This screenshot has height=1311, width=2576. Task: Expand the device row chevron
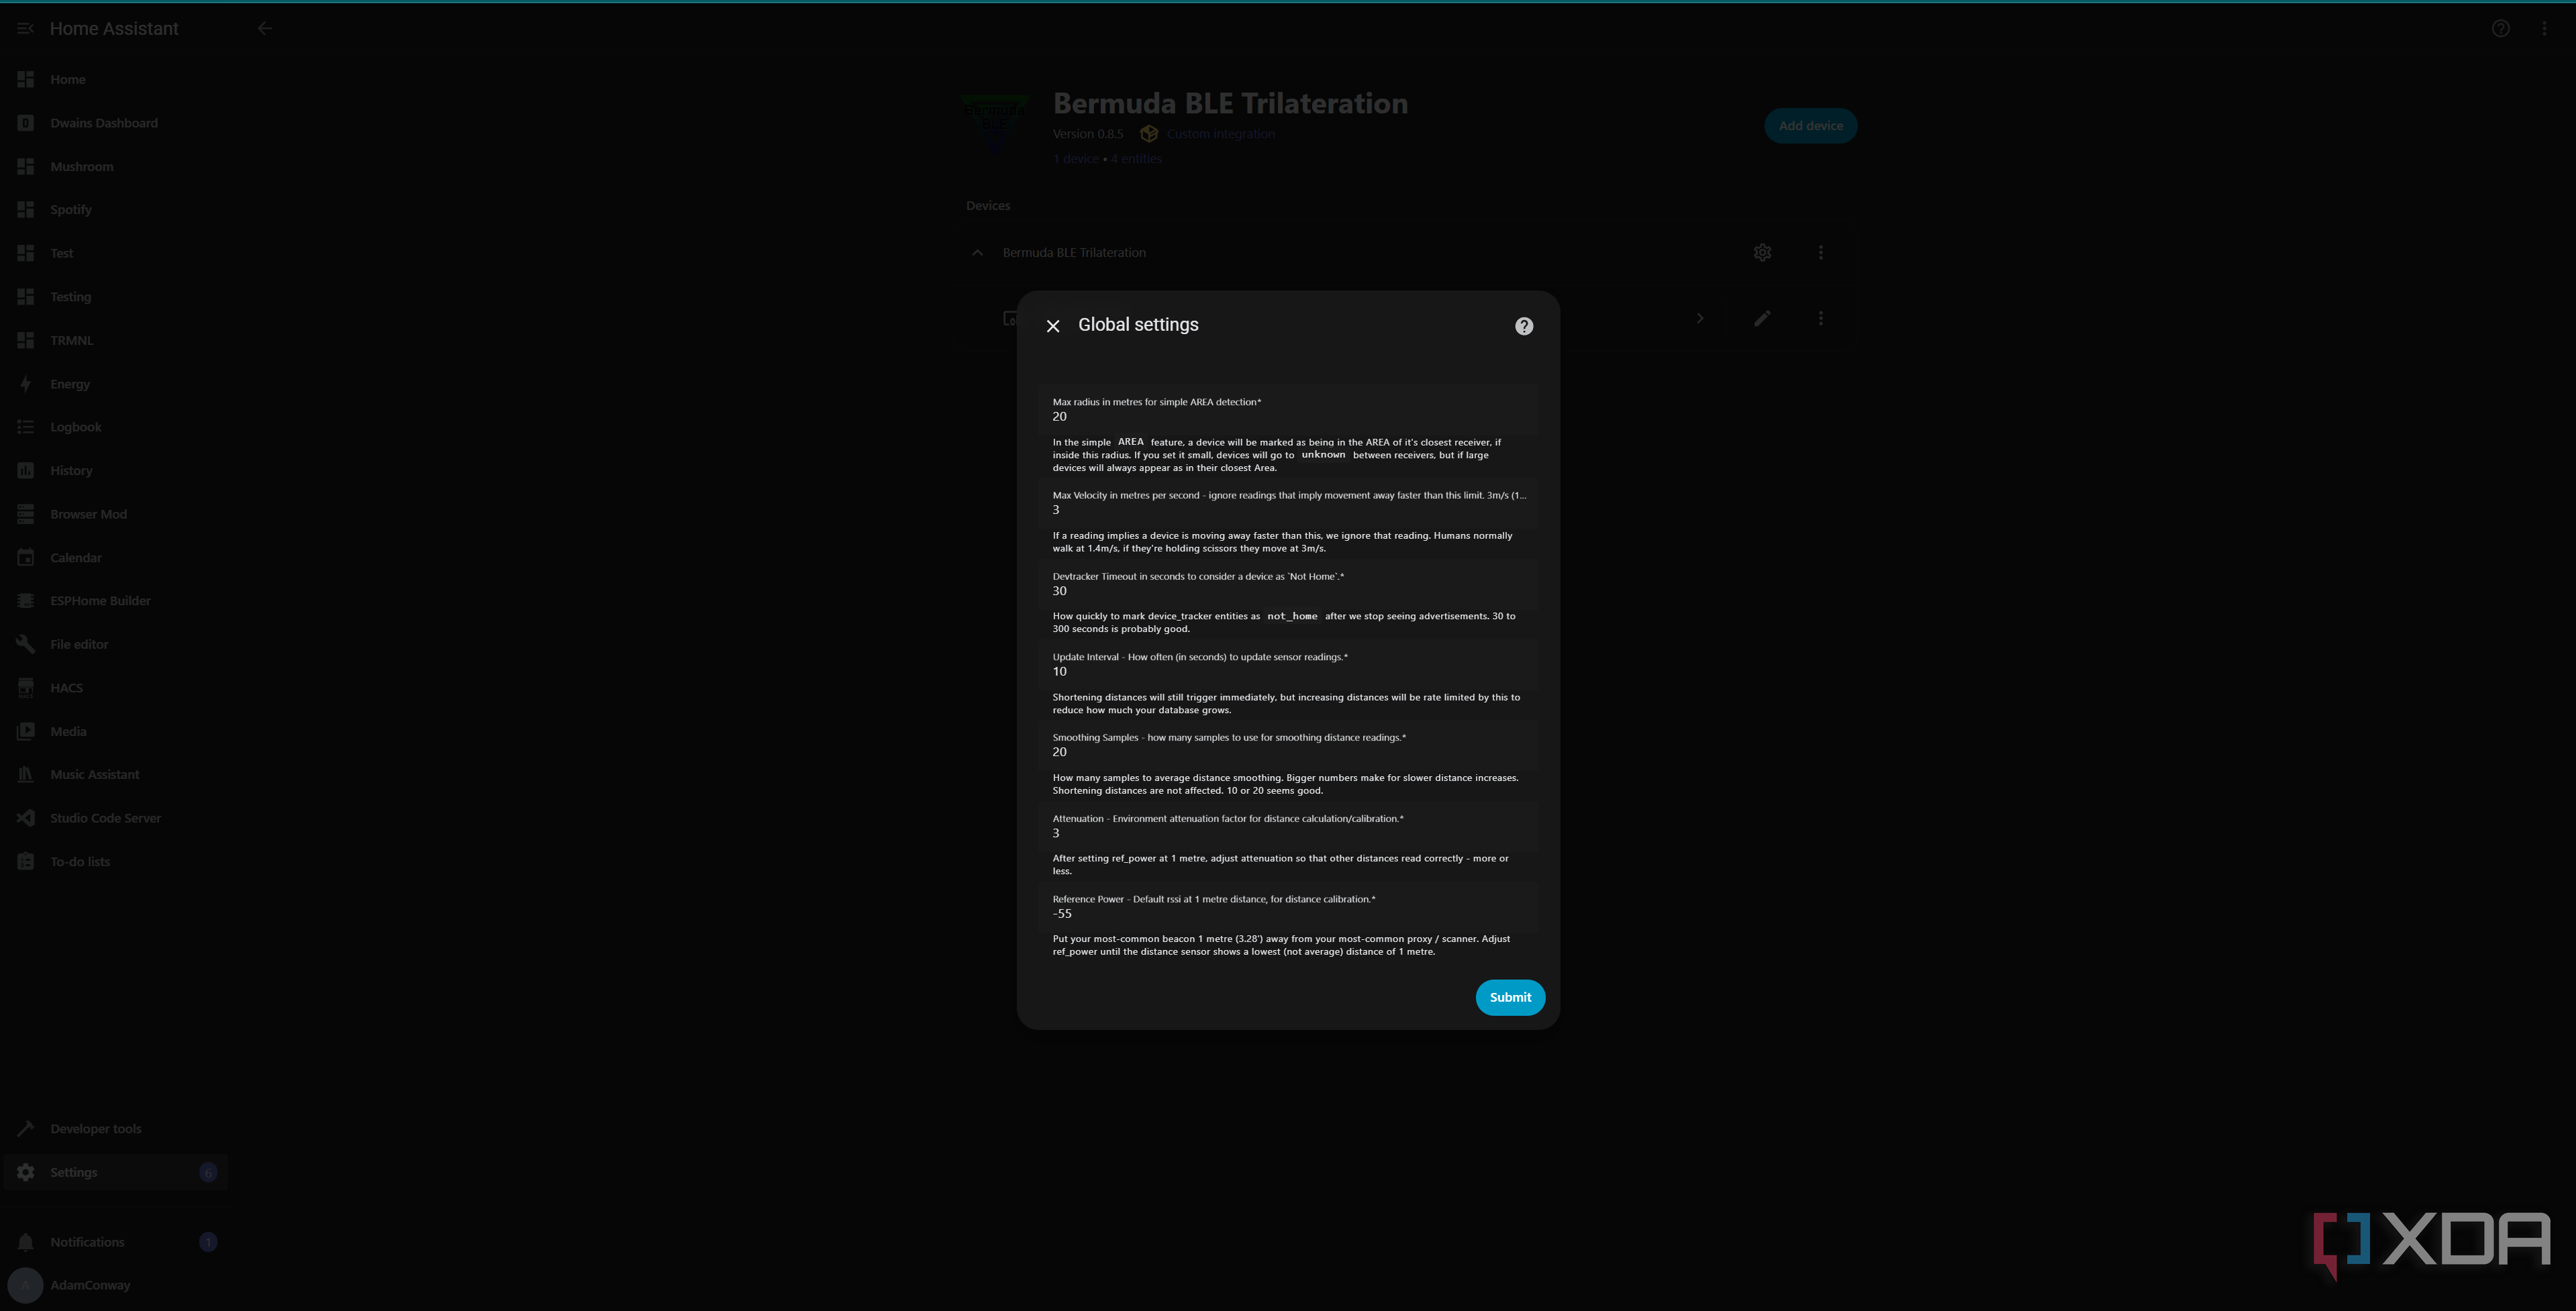(x=1700, y=318)
